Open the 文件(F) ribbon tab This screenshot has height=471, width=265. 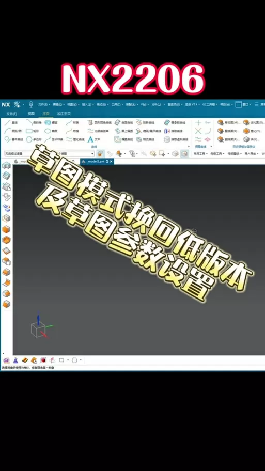12,114
